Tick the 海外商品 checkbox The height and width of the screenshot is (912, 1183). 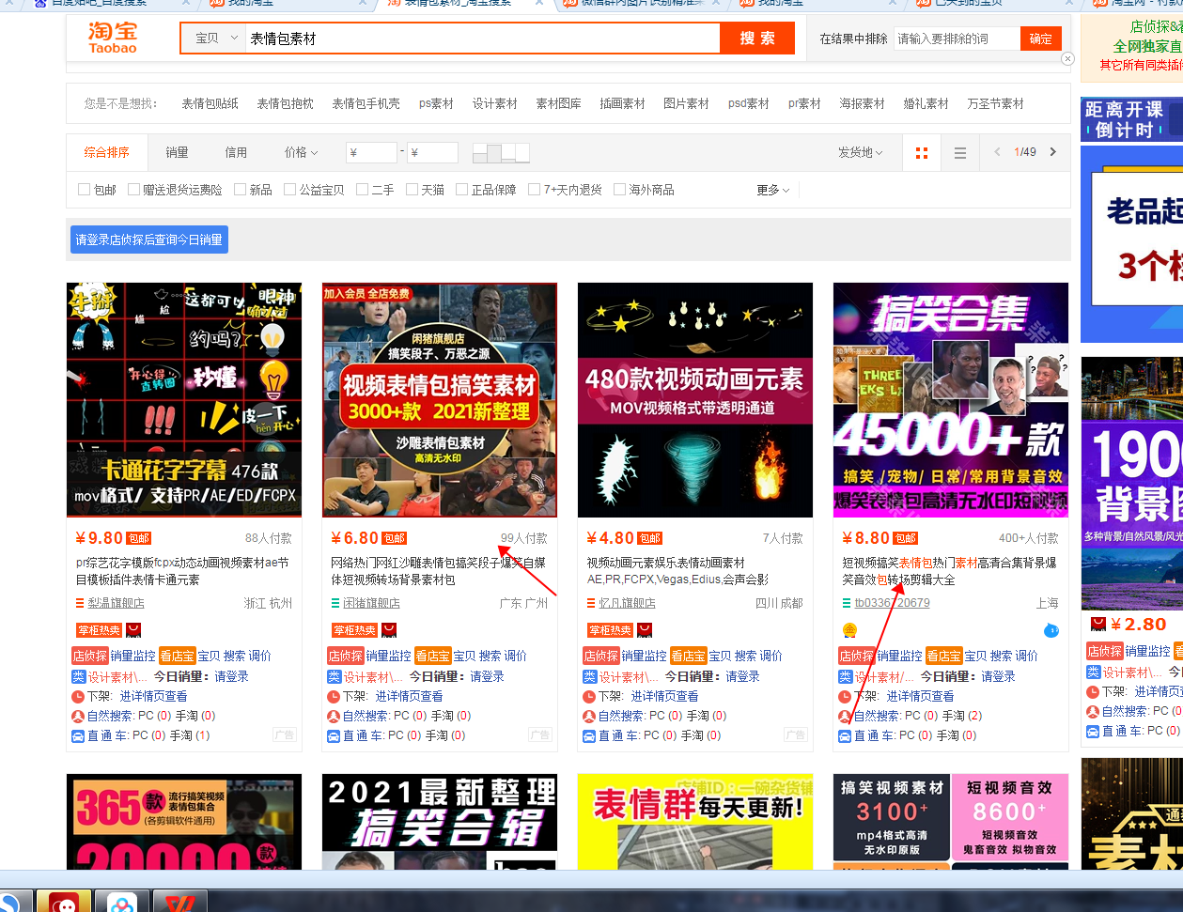(619, 190)
